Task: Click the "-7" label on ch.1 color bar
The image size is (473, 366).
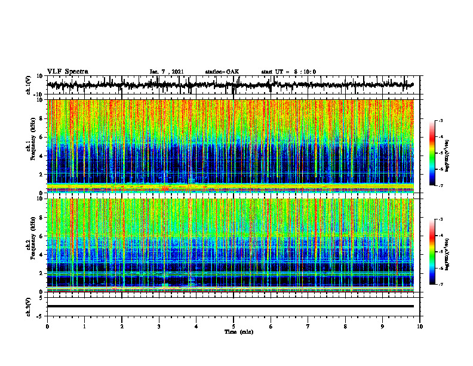Action: coord(440,185)
